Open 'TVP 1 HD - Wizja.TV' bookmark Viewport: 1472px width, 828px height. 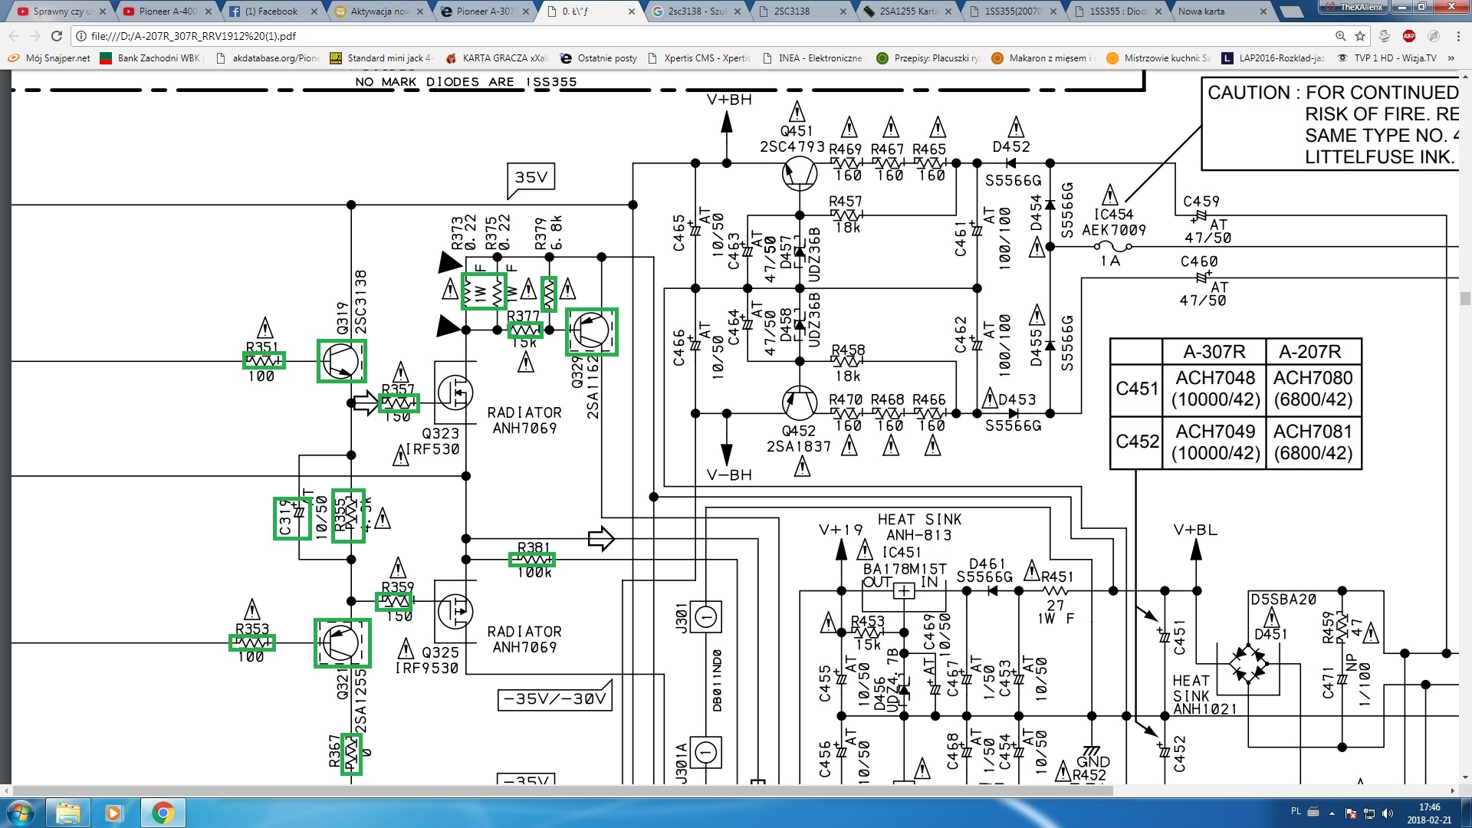(x=1387, y=58)
